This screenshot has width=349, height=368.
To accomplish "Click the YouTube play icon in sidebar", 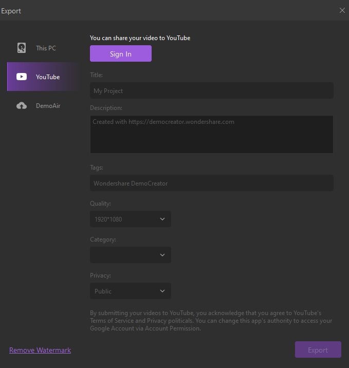I will (22, 77).
